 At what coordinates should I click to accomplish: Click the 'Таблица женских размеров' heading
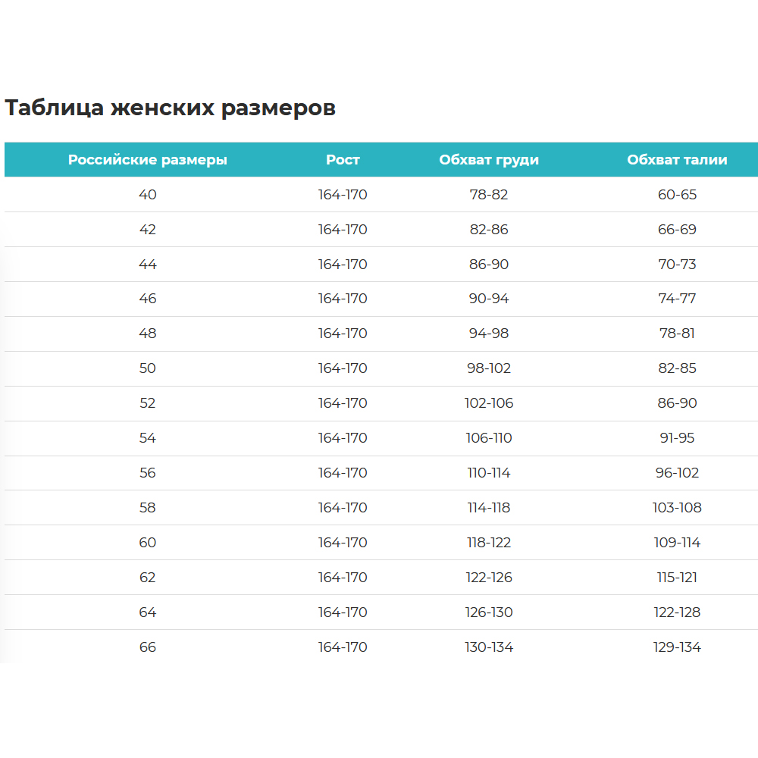pos(170,108)
